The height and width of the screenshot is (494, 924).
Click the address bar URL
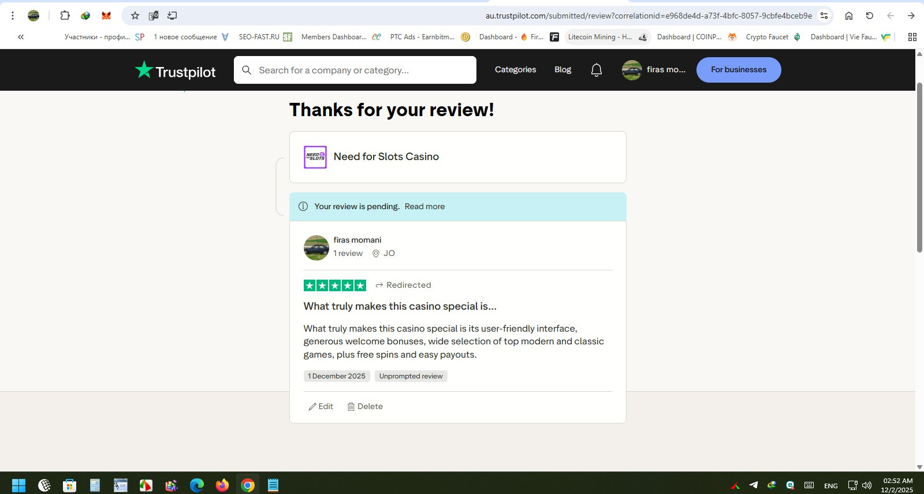tap(649, 16)
